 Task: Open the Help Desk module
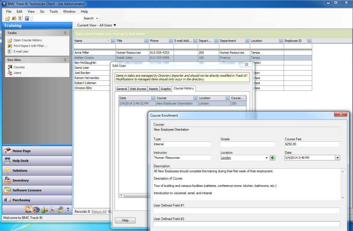[x=21, y=160]
